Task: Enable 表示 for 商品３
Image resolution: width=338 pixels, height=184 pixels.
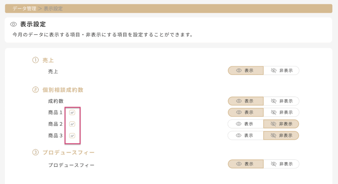Action: click(246, 135)
